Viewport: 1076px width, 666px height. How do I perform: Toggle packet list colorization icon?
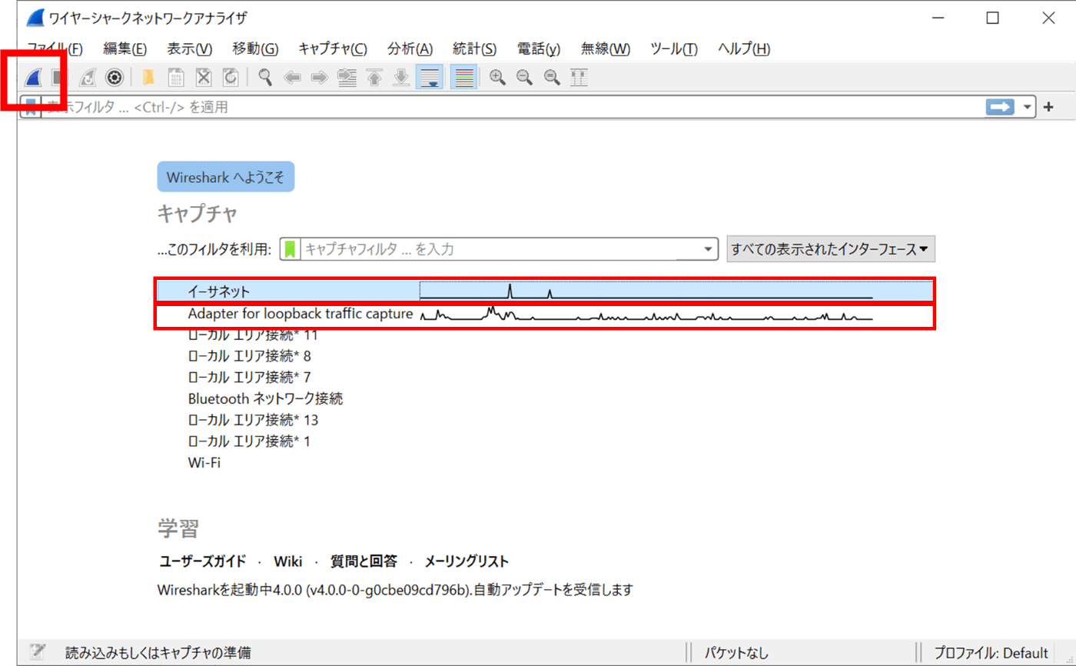click(463, 77)
